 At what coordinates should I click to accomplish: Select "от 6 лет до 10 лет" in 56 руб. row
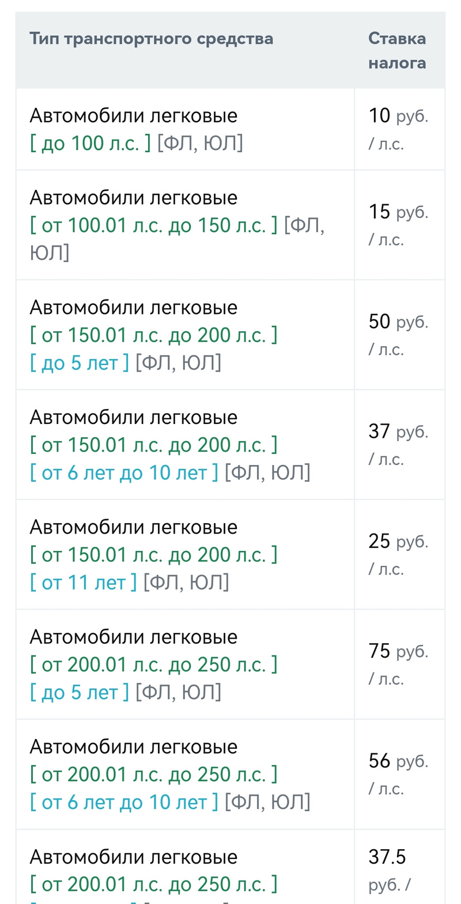pyautogui.click(x=124, y=801)
